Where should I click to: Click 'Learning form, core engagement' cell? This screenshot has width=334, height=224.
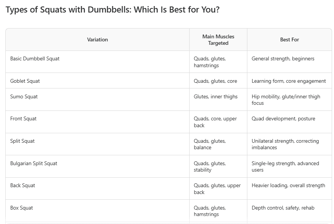(289, 81)
